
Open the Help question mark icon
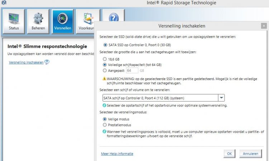coord(114,17)
